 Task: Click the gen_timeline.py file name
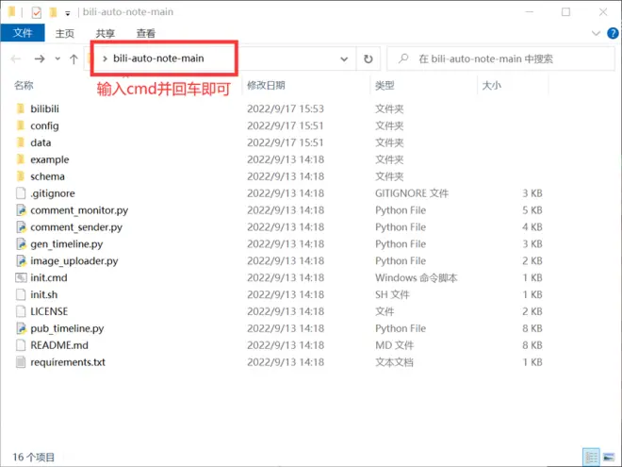tap(67, 243)
